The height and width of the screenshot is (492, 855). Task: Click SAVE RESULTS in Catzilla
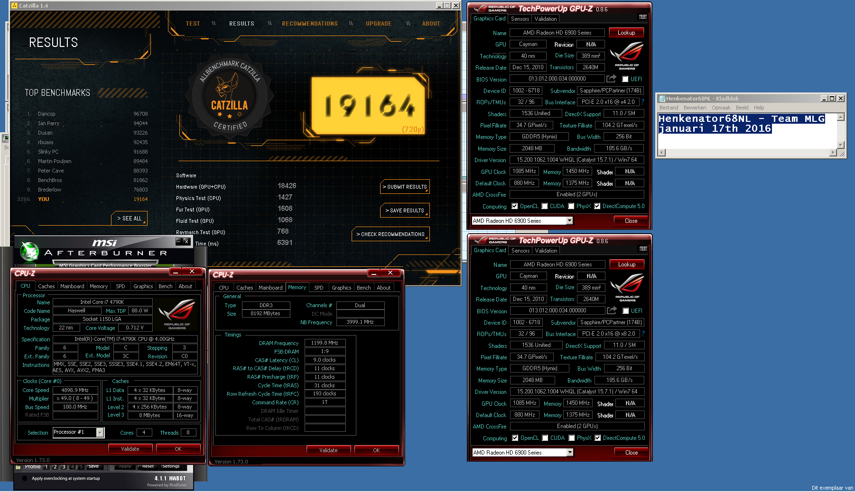405,210
